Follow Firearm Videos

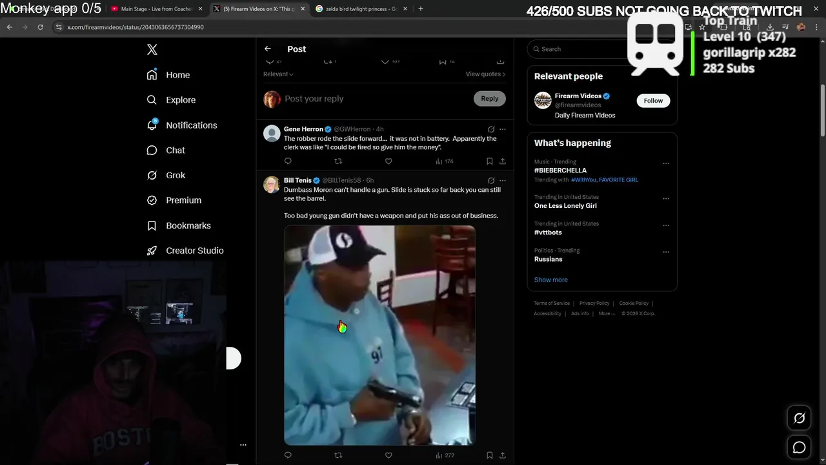(653, 101)
